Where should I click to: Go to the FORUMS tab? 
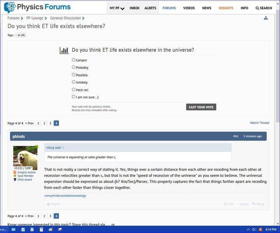tap(169, 8)
